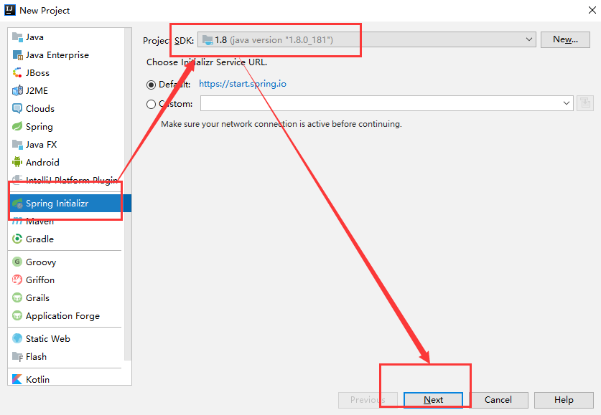Select Groovy in the list
601x415 pixels.
click(66, 262)
